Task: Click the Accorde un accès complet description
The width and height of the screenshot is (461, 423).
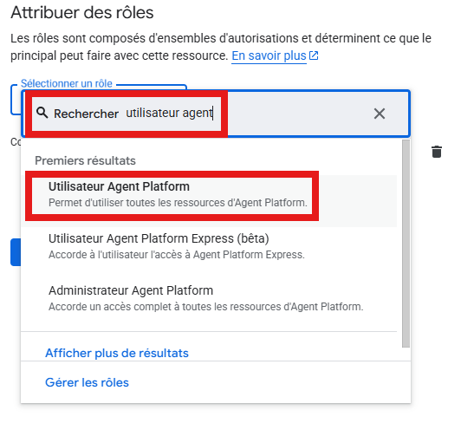Action: pos(206,307)
